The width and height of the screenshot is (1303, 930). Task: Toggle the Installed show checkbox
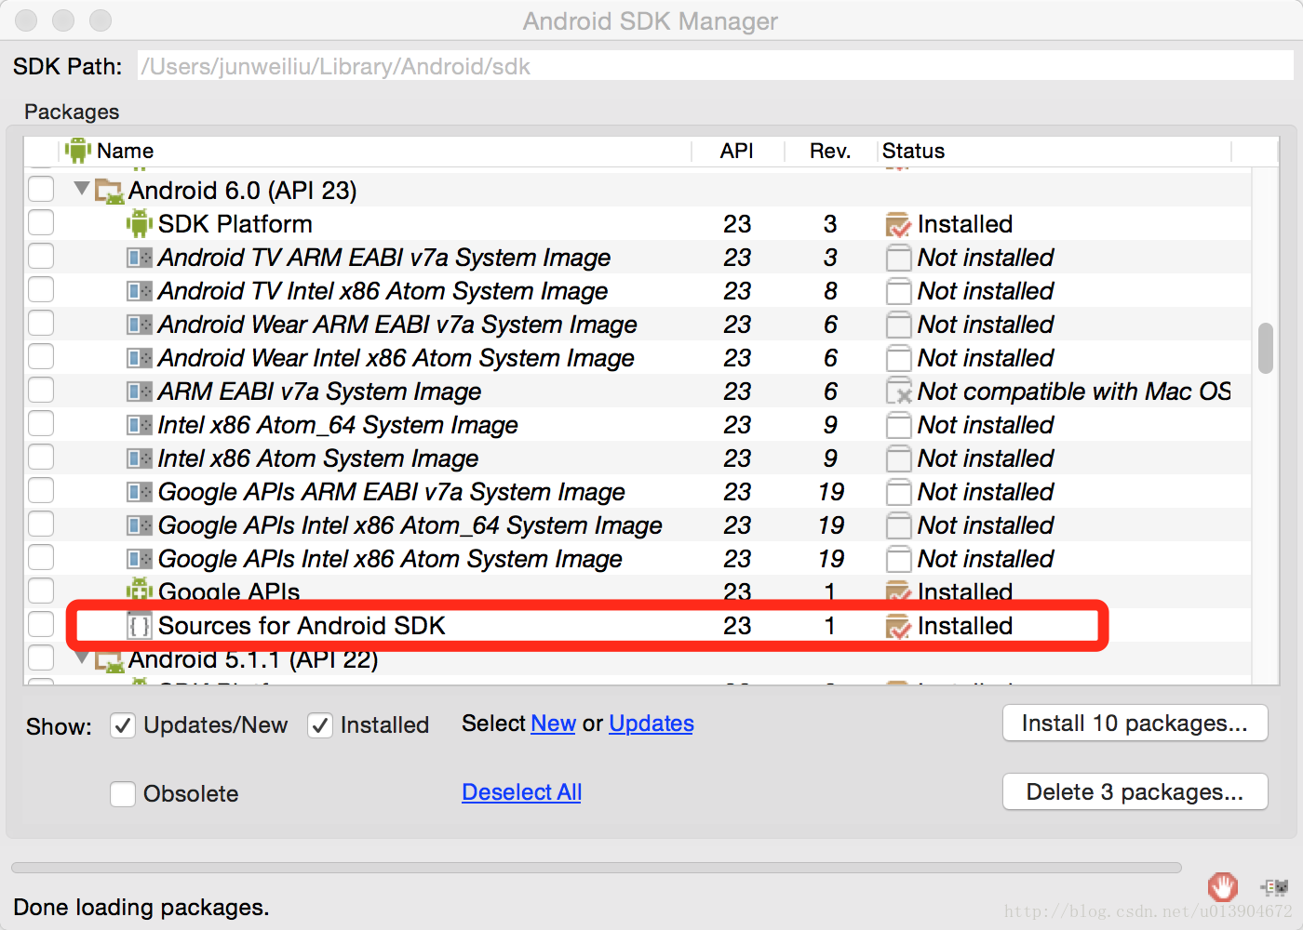pos(320,725)
